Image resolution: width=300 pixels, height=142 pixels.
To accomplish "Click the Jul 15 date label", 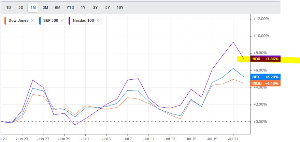I will coord(191,139).
